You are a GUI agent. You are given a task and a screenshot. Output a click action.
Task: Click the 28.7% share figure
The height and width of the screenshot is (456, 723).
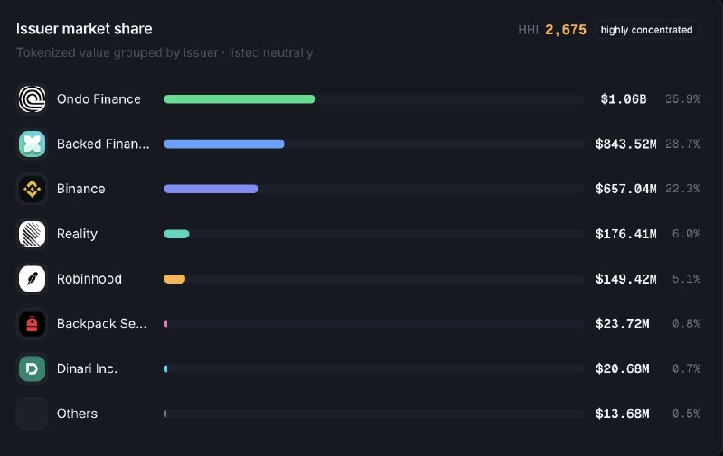click(x=683, y=144)
